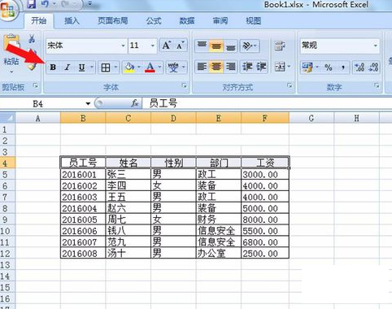Open the 字体 group dialog launcher
392x309 pixels.
click(x=185, y=85)
